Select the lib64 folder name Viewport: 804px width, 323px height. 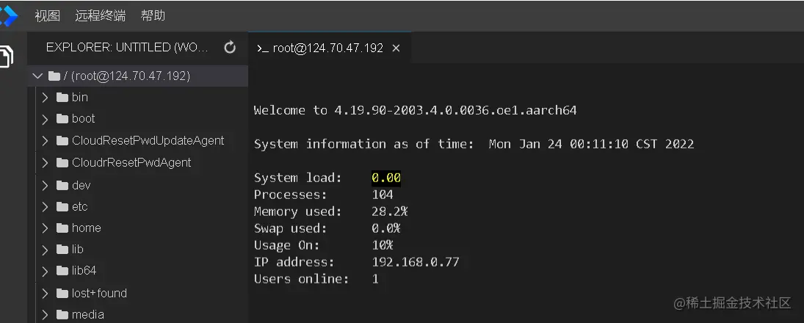84,271
